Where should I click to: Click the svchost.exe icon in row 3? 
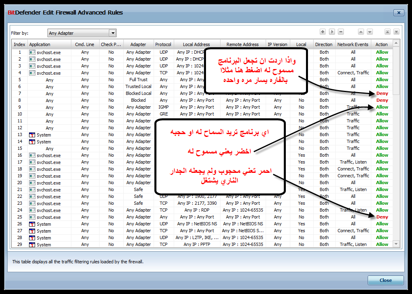point(32,66)
